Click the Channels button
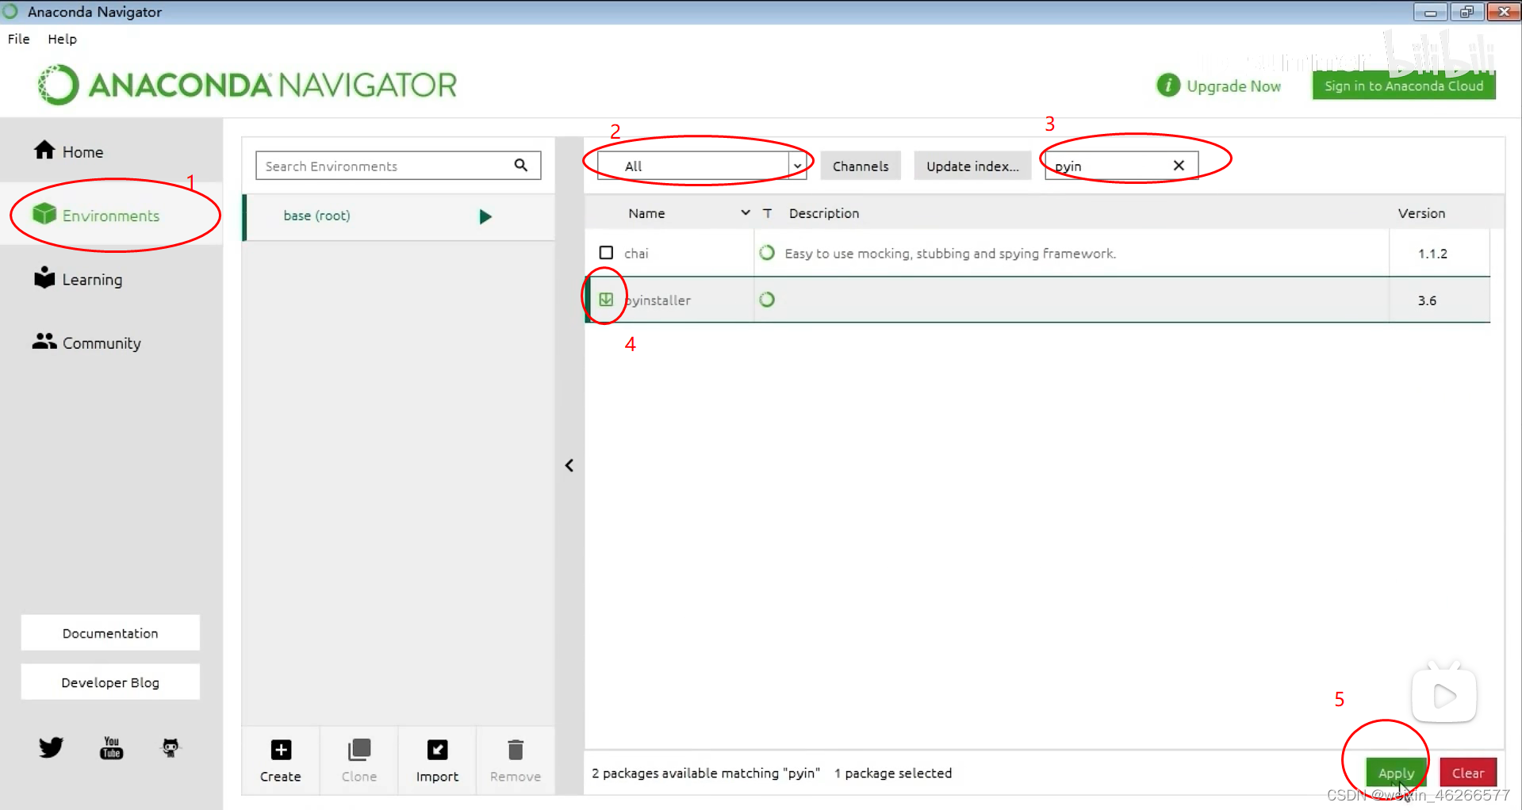 [861, 166]
